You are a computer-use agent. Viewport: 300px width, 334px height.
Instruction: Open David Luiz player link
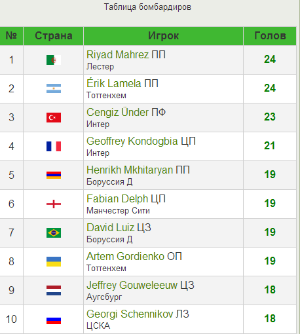(110, 227)
